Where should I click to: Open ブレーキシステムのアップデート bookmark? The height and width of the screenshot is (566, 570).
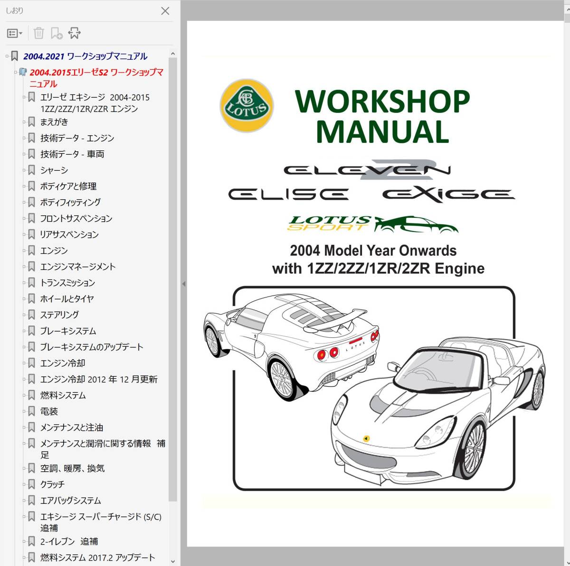point(92,347)
